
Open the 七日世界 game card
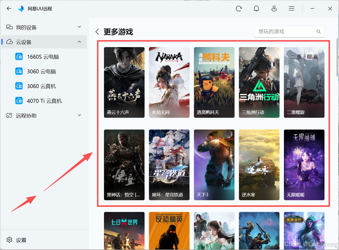tap(124, 231)
